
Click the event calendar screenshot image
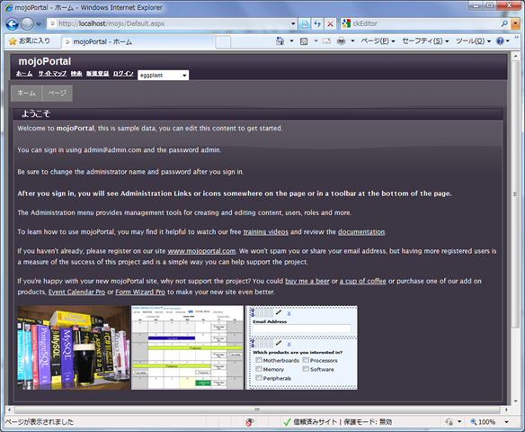pos(188,347)
